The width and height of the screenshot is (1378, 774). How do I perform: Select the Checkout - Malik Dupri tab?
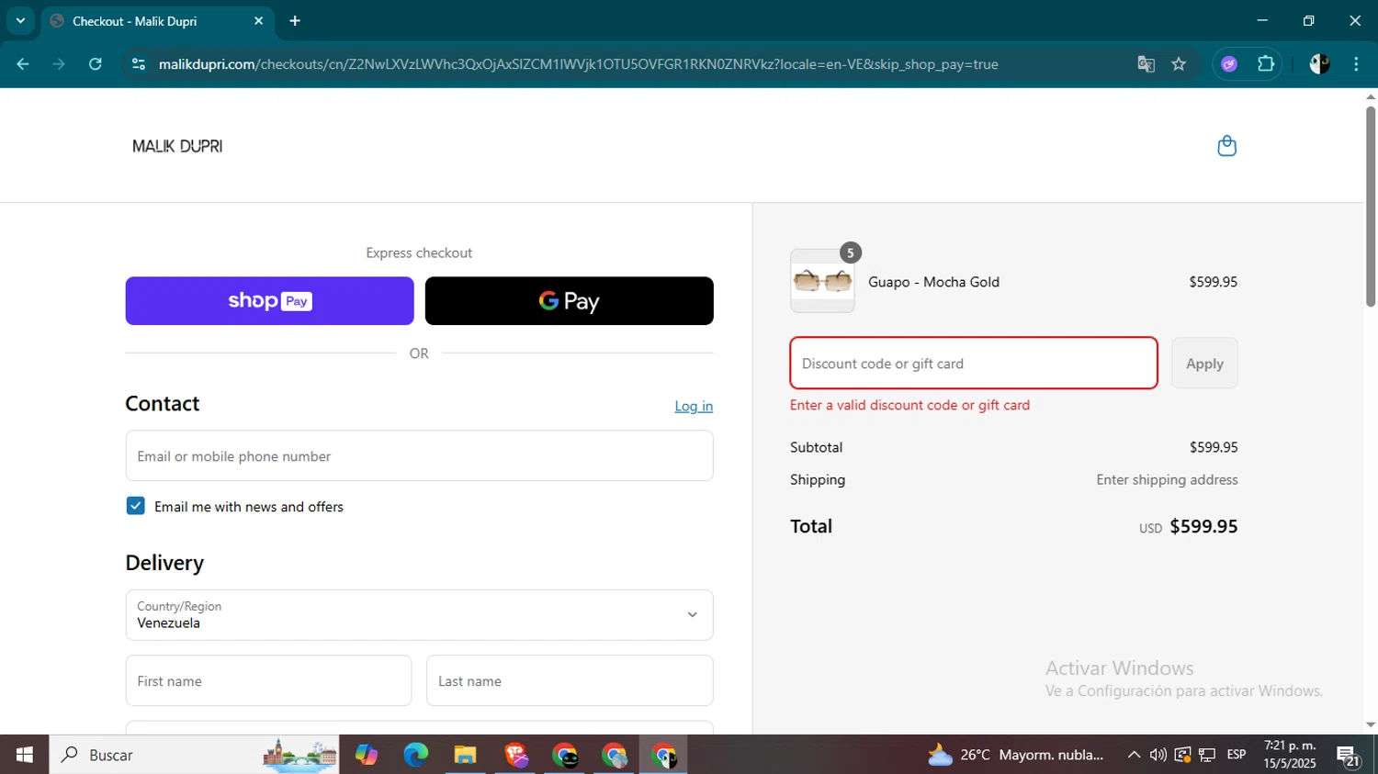(157, 21)
